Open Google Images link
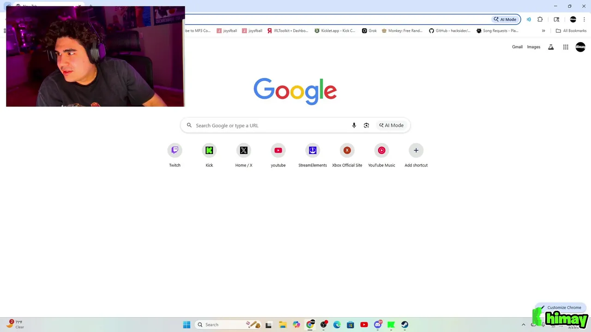The height and width of the screenshot is (332, 591). [534, 47]
